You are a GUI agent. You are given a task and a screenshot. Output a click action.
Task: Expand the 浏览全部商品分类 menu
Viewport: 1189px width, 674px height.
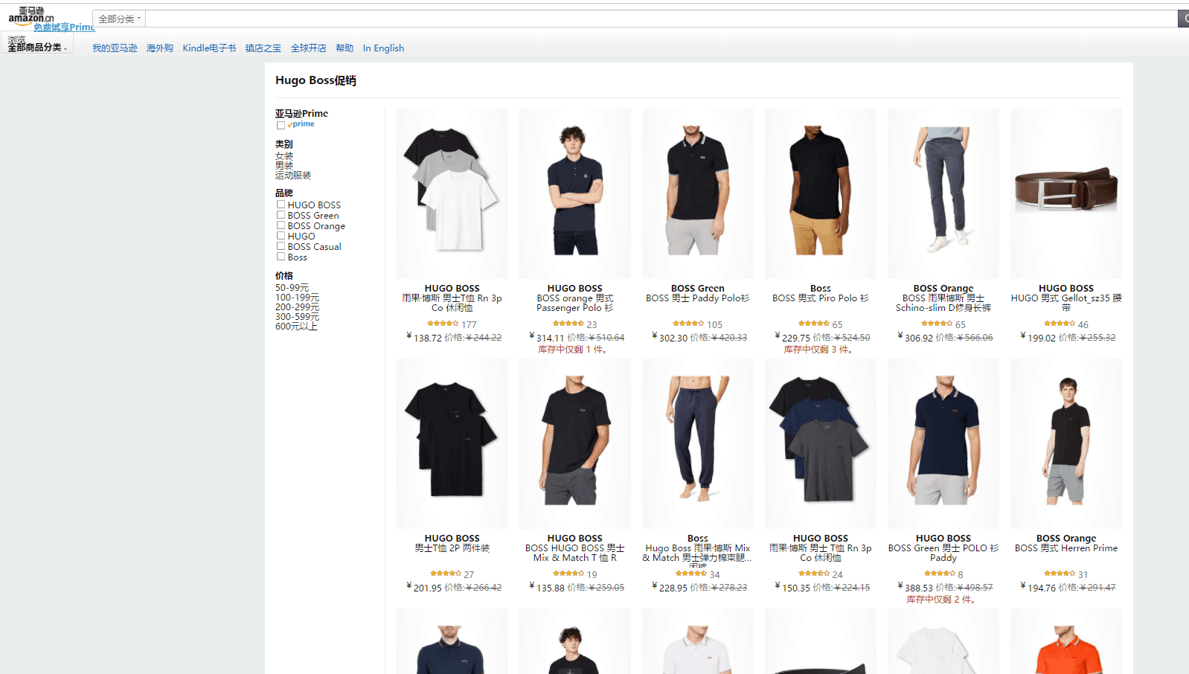pos(37,44)
